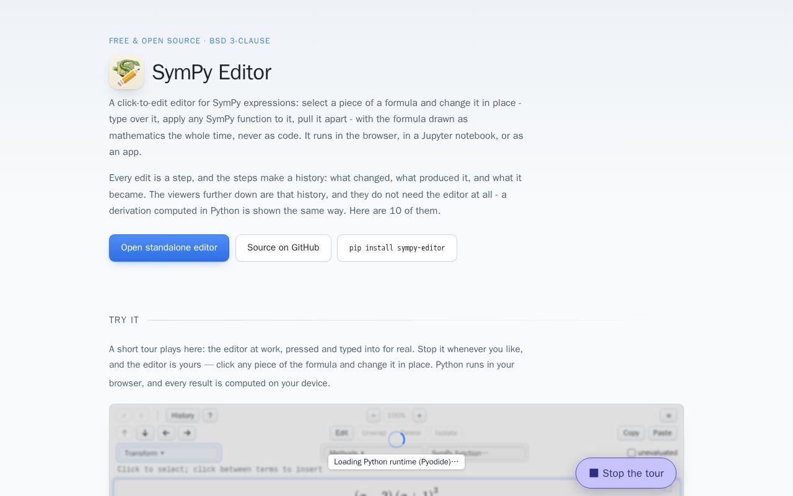
Task: Click the "TRY IT" section heading
Action: (x=124, y=320)
